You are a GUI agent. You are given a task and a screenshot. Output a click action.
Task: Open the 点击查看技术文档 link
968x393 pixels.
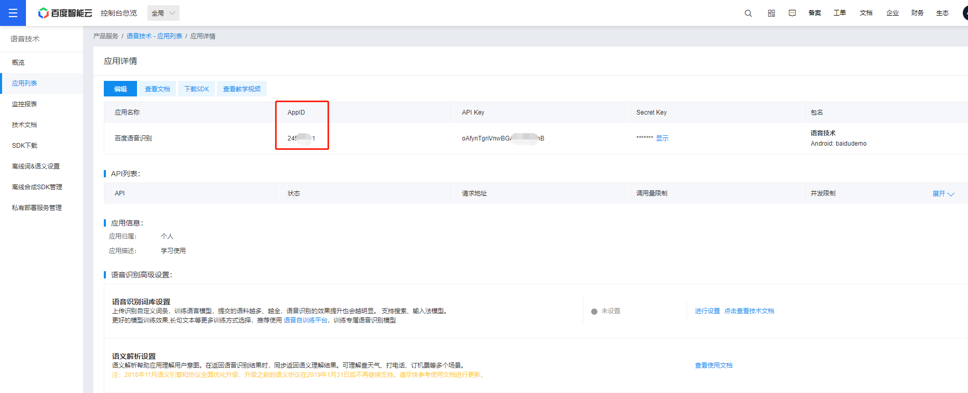[749, 311]
